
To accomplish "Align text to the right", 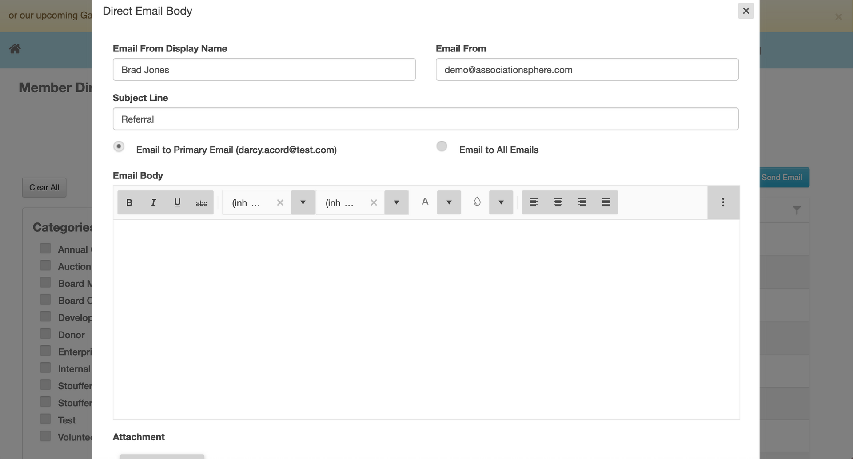I will [582, 202].
